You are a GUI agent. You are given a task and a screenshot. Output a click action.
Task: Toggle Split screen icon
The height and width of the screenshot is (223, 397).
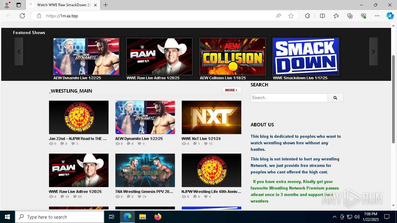click(322, 16)
